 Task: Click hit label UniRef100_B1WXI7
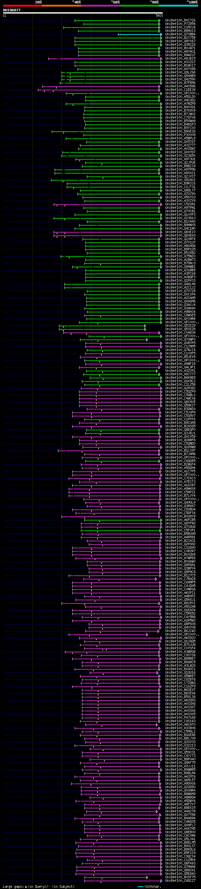point(180,66)
